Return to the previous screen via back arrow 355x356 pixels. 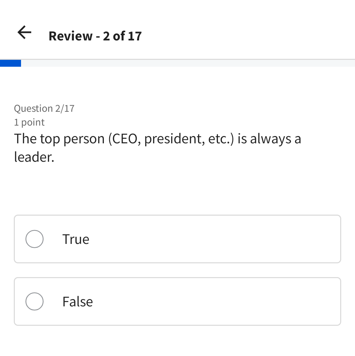(23, 32)
